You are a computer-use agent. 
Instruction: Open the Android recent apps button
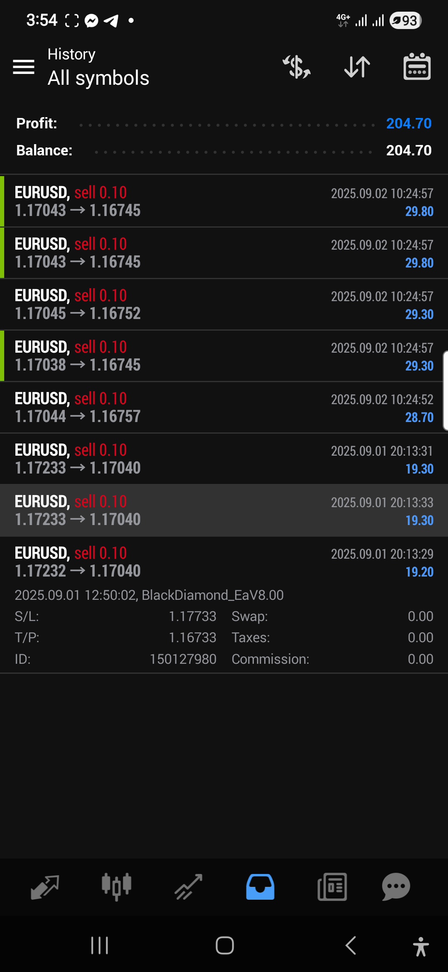point(100,946)
